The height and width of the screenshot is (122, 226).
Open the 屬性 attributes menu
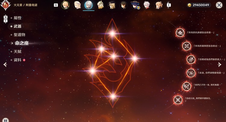pyautogui.click(x=17, y=18)
